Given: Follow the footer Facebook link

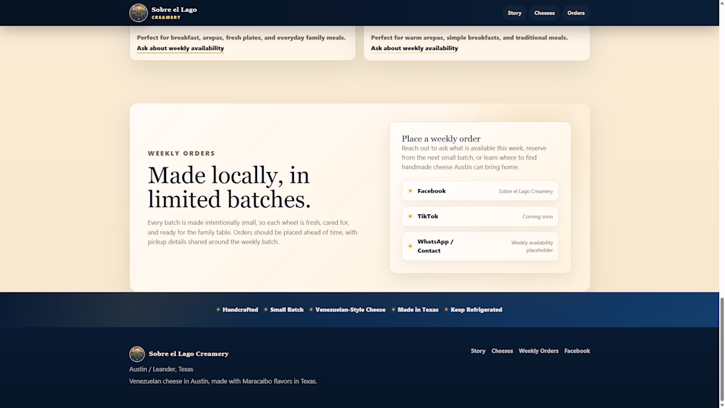Looking at the screenshot, I should click(x=577, y=351).
